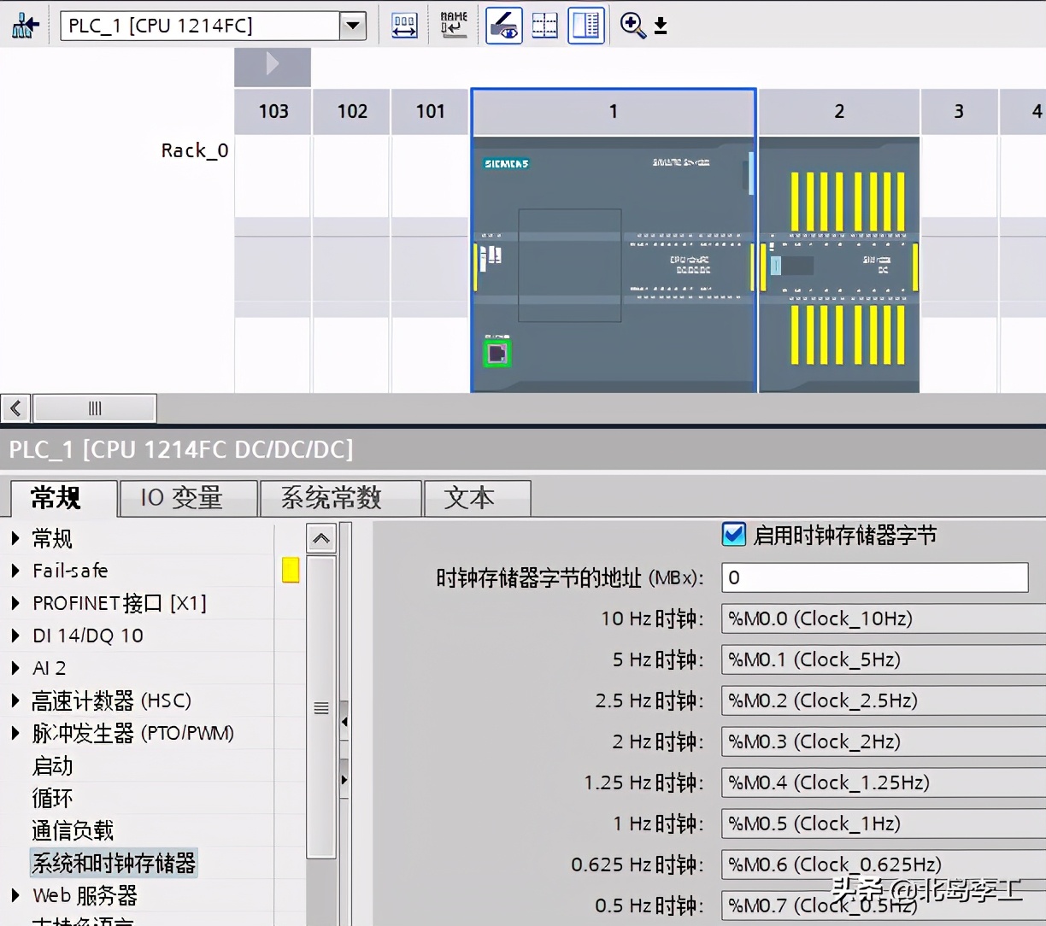Click the yellow marker beside Fail-safe

pos(291,570)
